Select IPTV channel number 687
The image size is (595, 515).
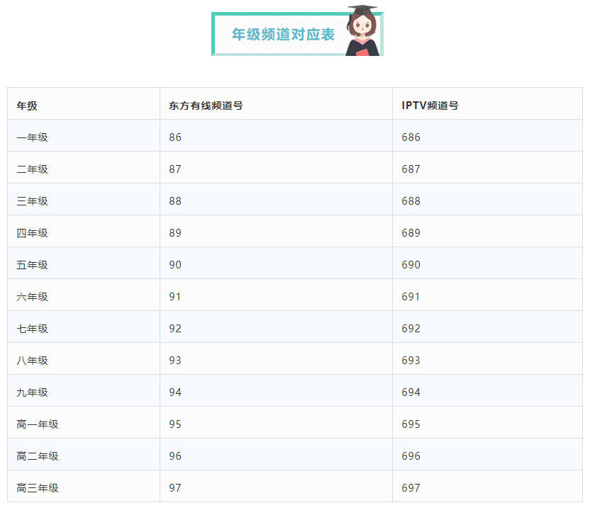[x=411, y=169]
